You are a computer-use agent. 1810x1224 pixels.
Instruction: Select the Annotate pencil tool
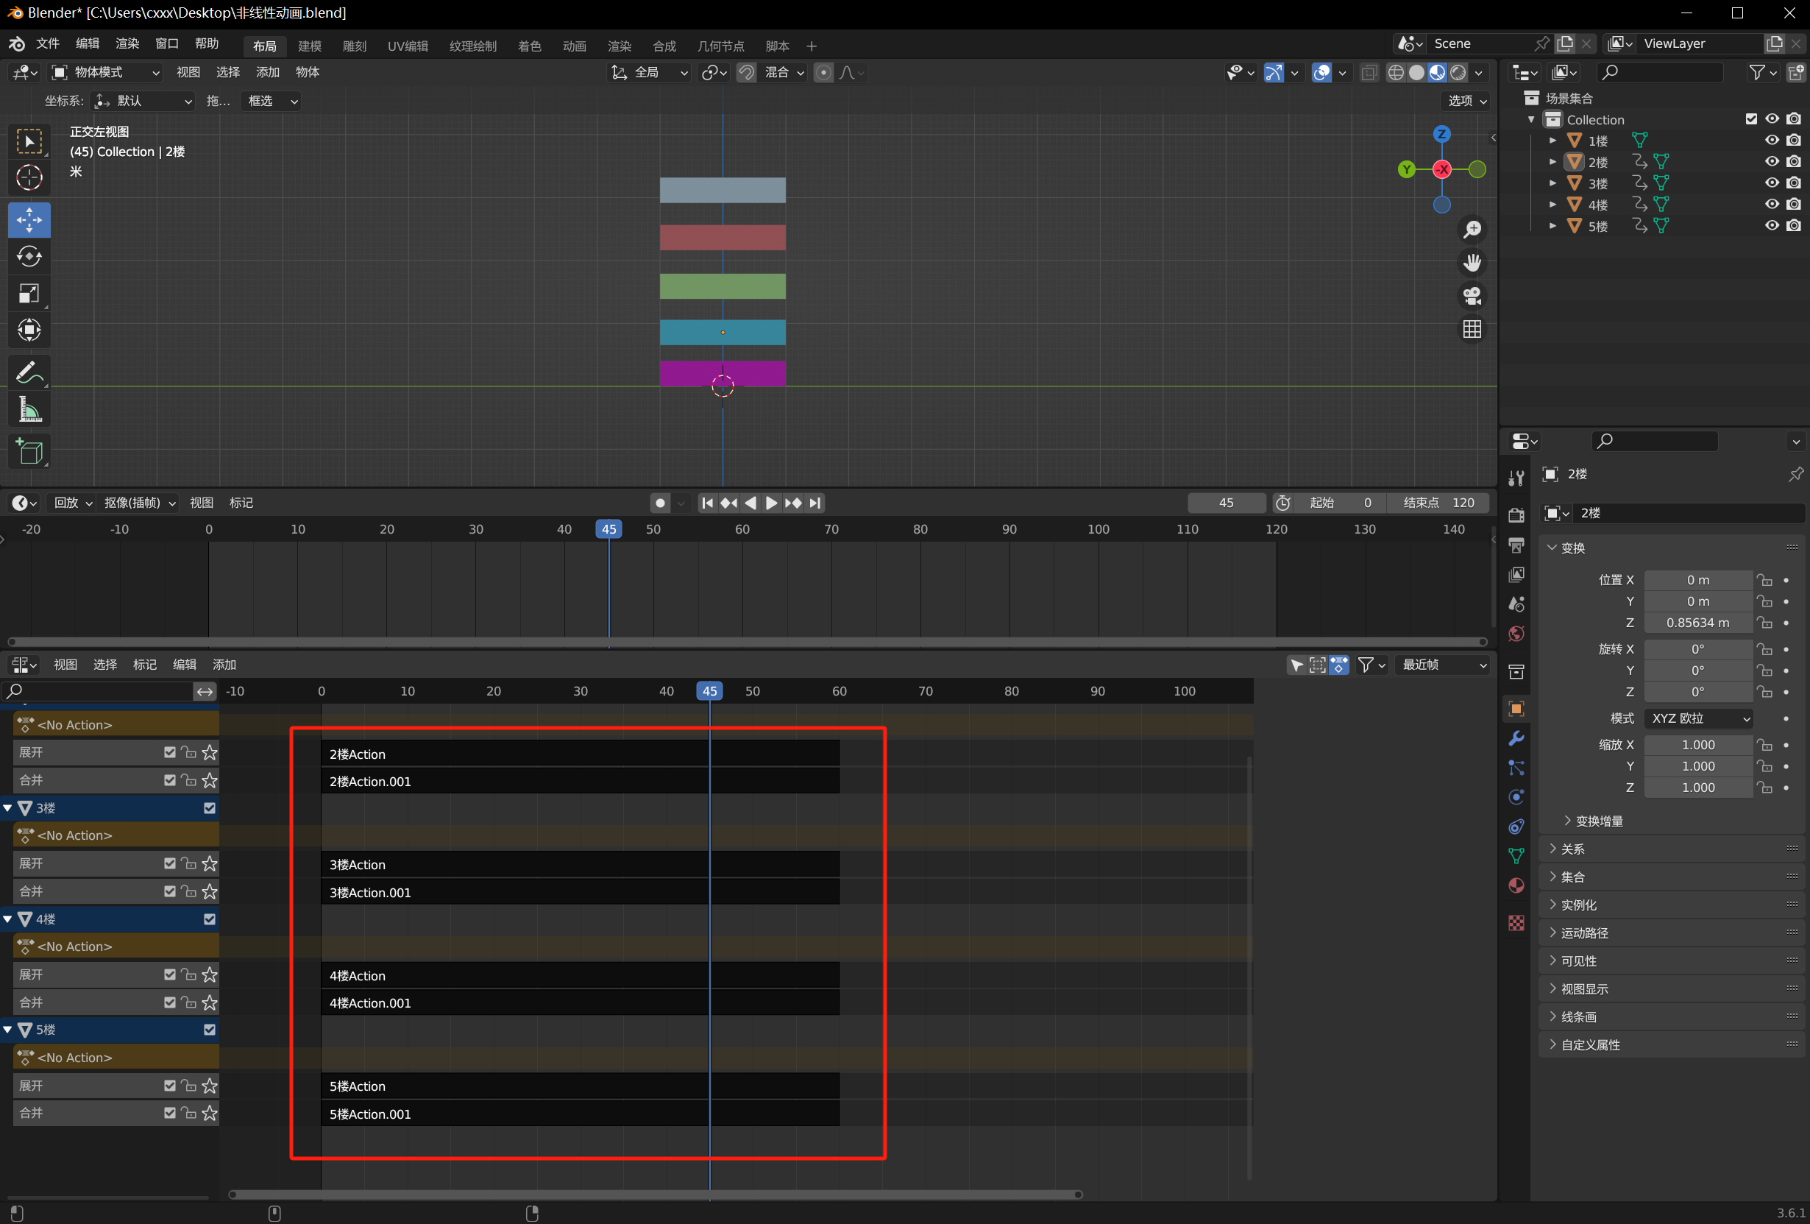coord(29,373)
